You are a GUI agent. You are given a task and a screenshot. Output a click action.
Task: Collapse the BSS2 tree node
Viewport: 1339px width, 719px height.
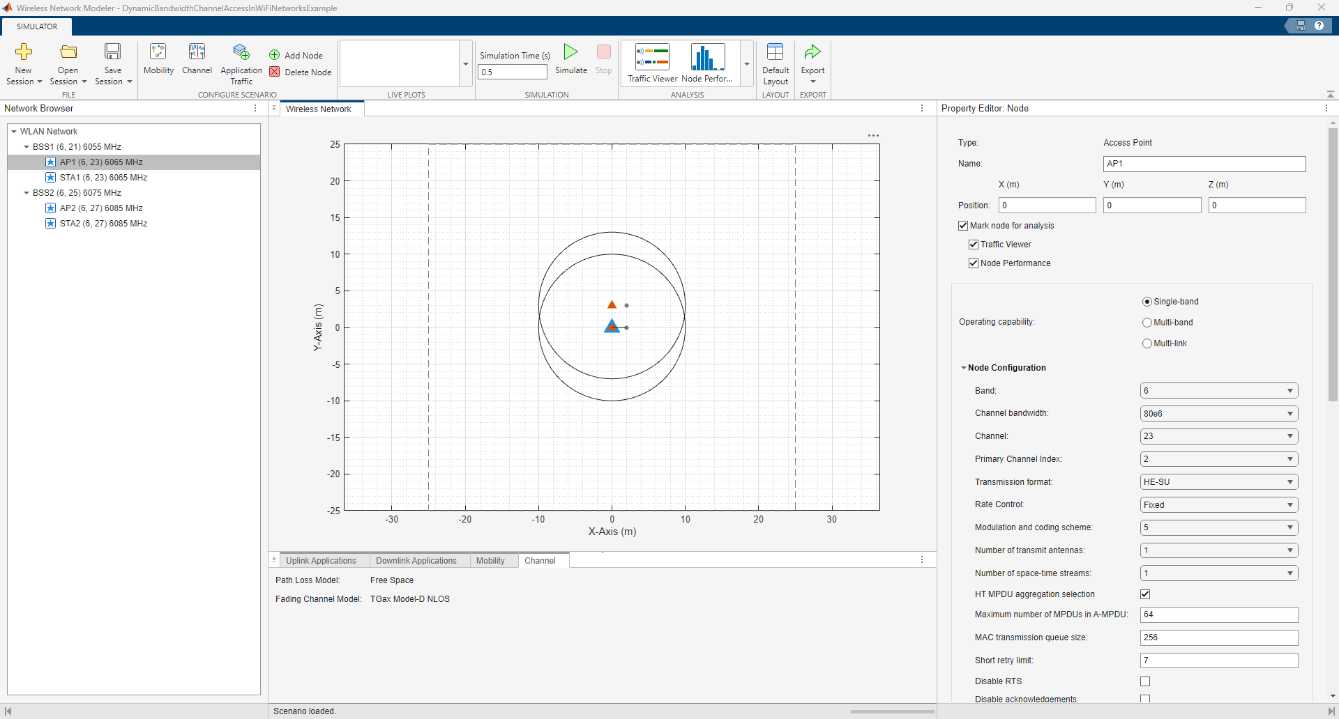tap(27, 193)
